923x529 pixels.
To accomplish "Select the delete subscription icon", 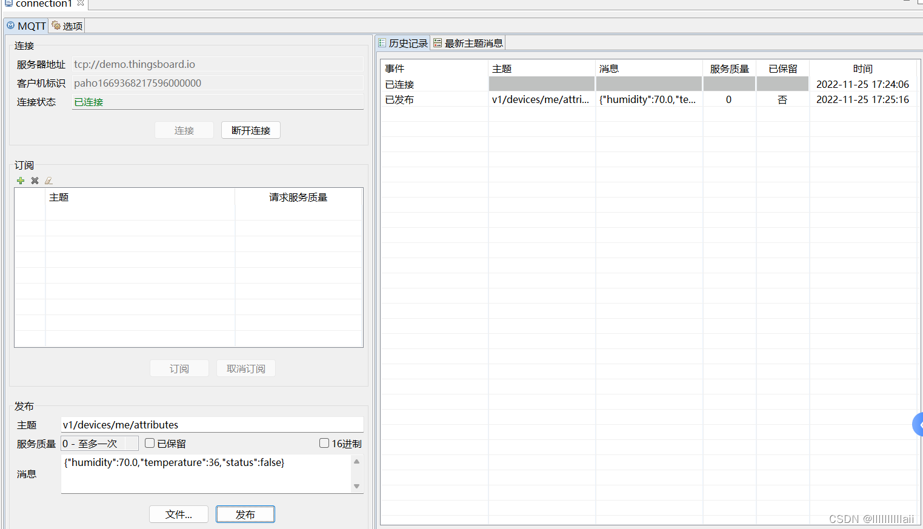I will click(x=35, y=181).
